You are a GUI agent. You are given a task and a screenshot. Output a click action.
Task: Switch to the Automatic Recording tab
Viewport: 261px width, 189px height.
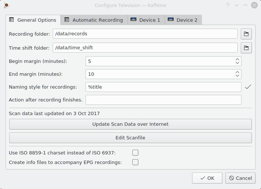tap(94, 20)
